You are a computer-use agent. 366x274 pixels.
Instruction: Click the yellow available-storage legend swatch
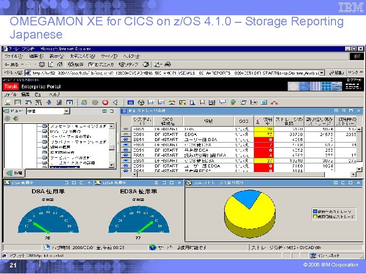pyautogui.click(x=315, y=217)
